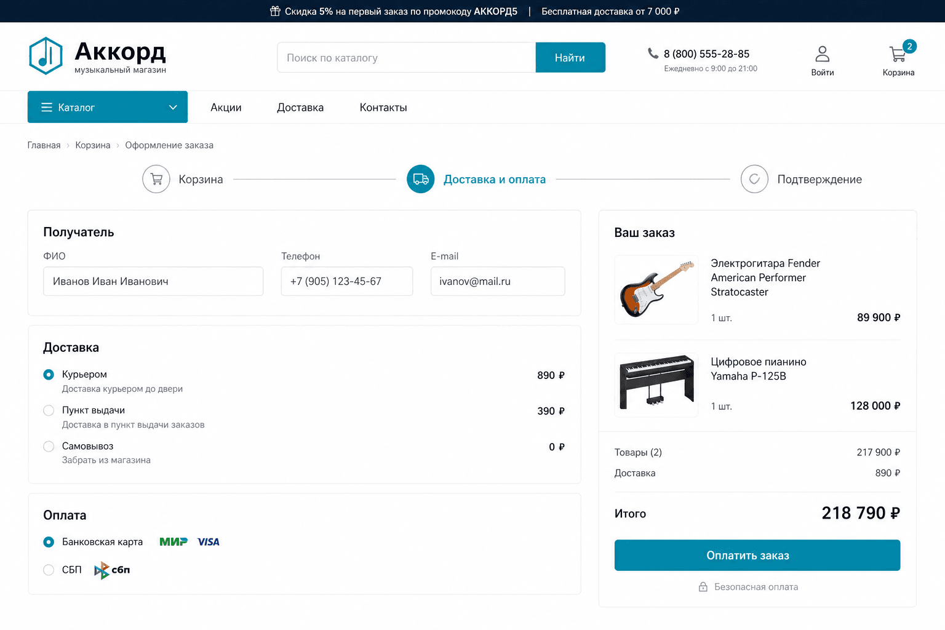This screenshot has height=630, width=945.
Task: Click the 128 000 ₽ price
Action: 875,406
